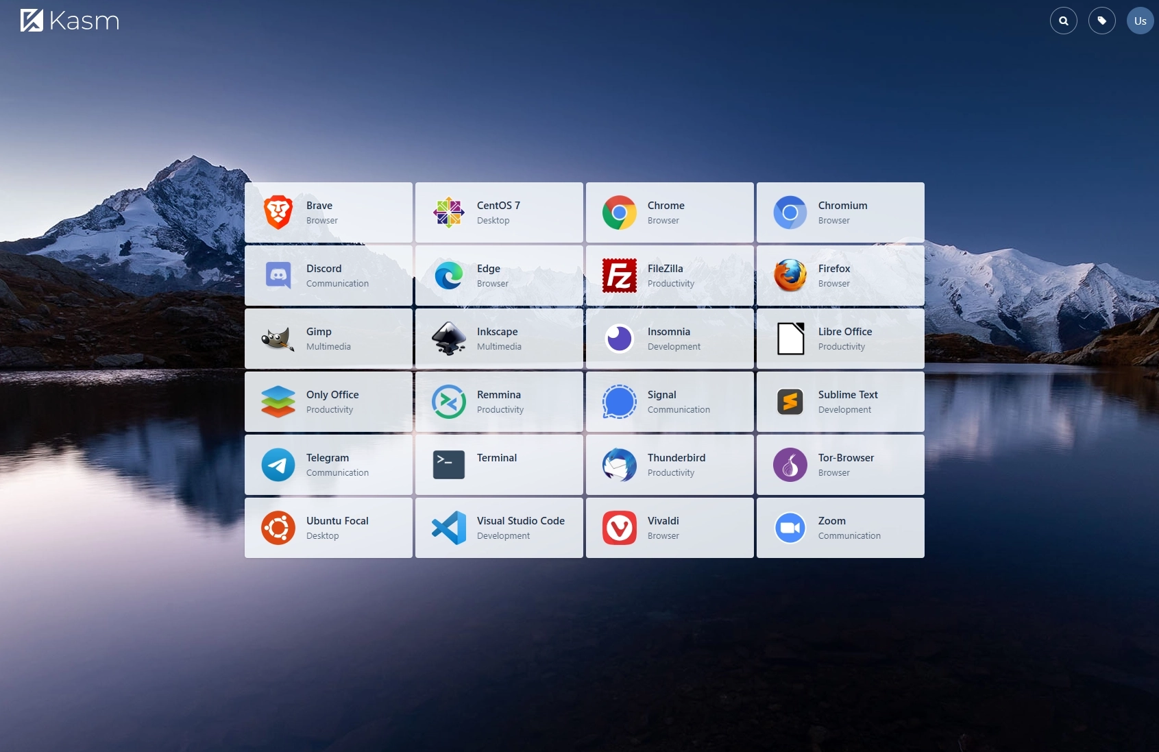Open the CentOS 7 Desktop workspace
The height and width of the screenshot is (752, 1159).
click(499, 213)
